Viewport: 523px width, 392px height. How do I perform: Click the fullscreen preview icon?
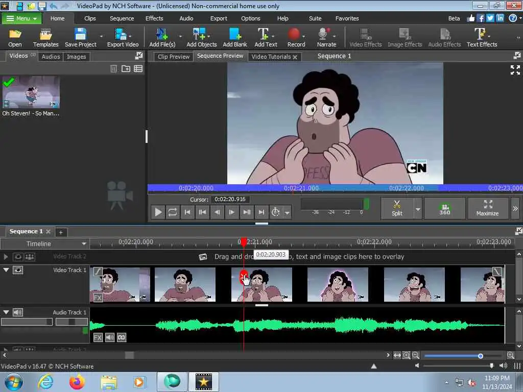click(515, 70)
